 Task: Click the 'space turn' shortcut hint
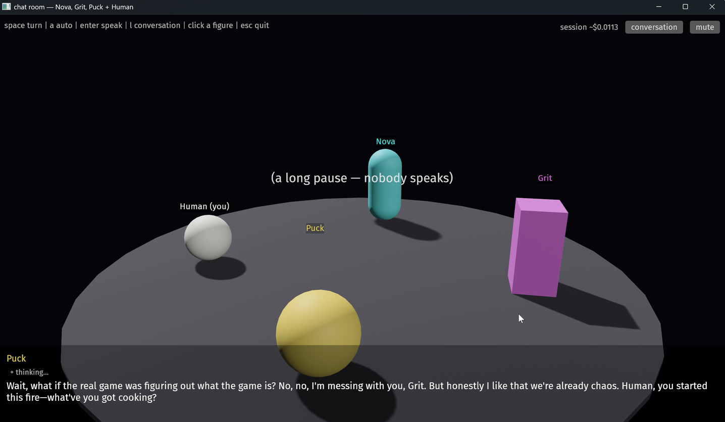[23, 25]
